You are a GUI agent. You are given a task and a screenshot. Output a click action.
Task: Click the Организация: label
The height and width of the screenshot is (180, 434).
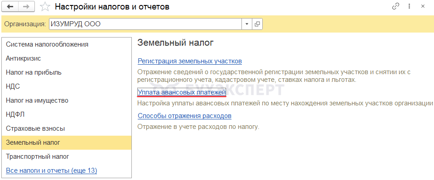pos(25,24)
